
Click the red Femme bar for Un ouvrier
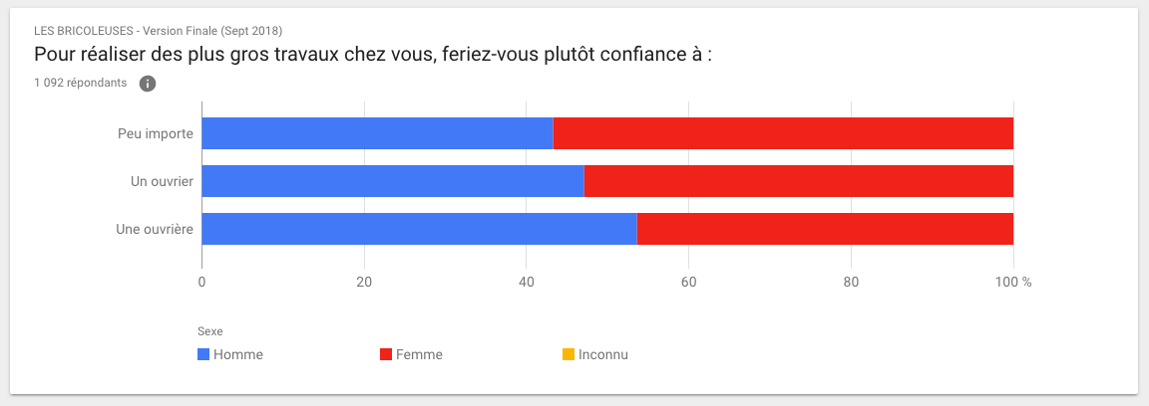pyautogui.click(x=798, y=181)
